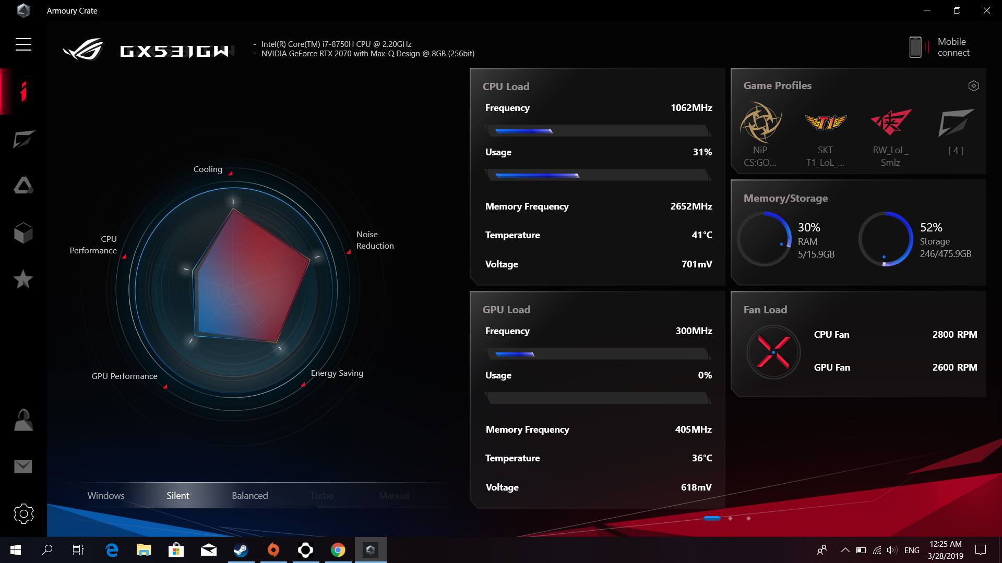
Task: Show hidden system tray icons chevron
Action: 844,550
